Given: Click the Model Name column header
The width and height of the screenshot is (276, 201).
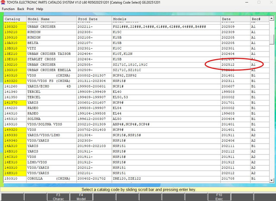Looking at the screenshot, I should 51,19.
